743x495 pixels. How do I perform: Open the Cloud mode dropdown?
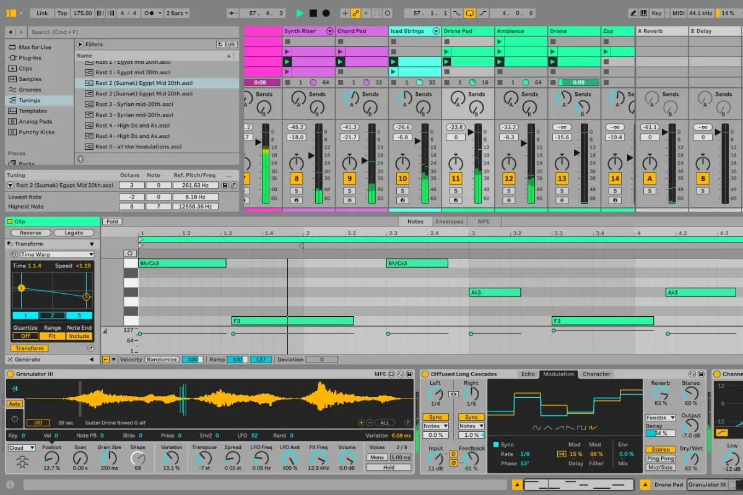point(22,448)
